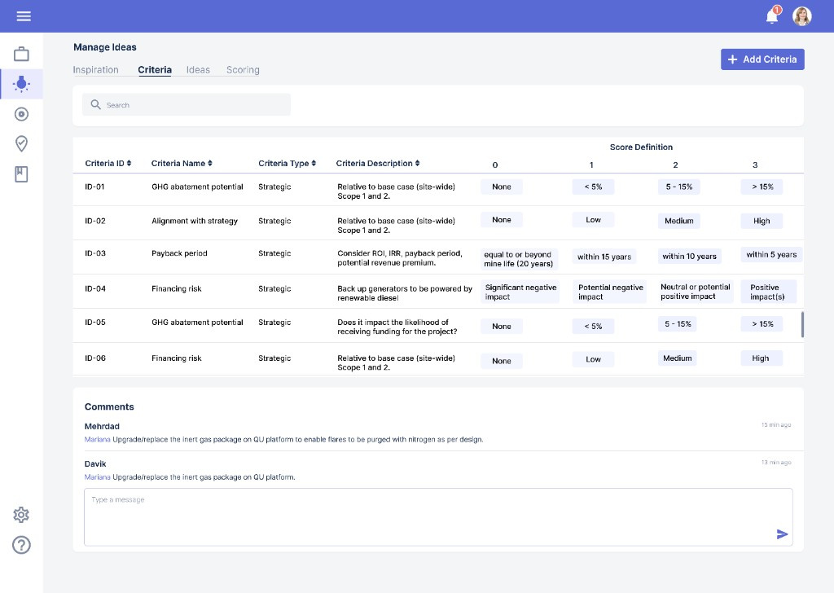Click 'within 5 years' score chip
Screen dimensions: 834x593
click(771, 255)
